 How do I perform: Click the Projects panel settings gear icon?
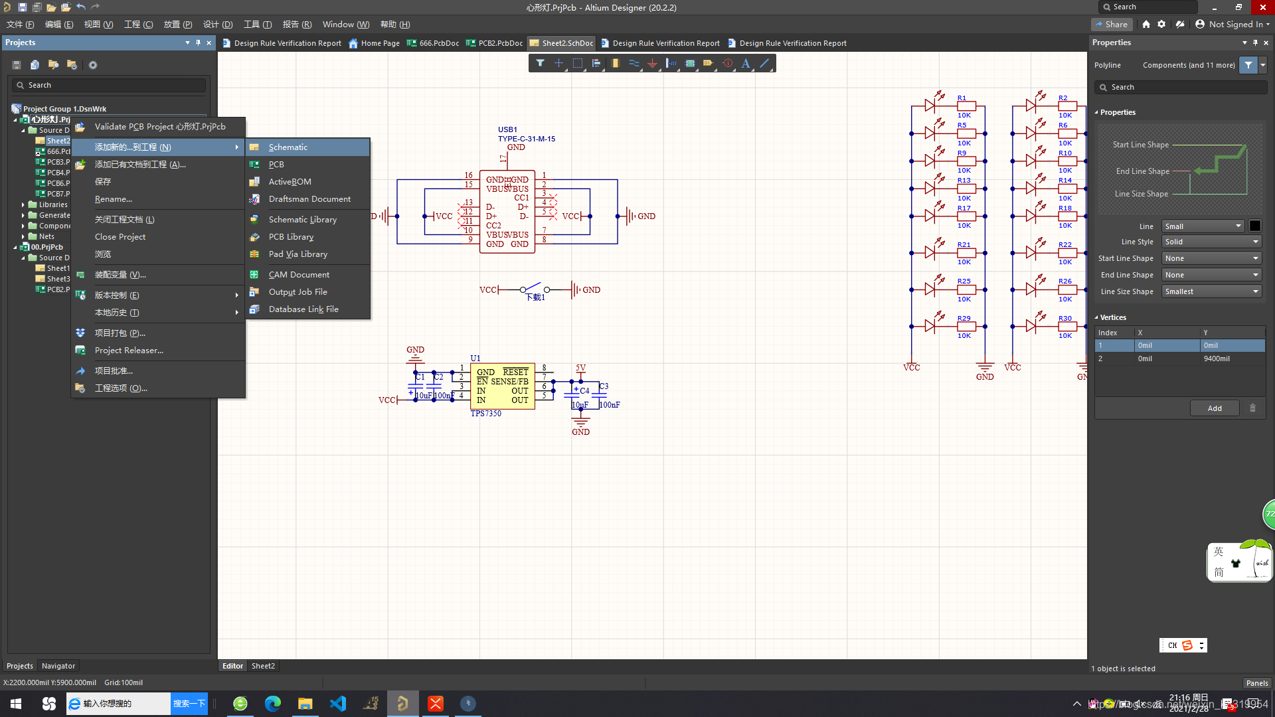click(93, 65)
